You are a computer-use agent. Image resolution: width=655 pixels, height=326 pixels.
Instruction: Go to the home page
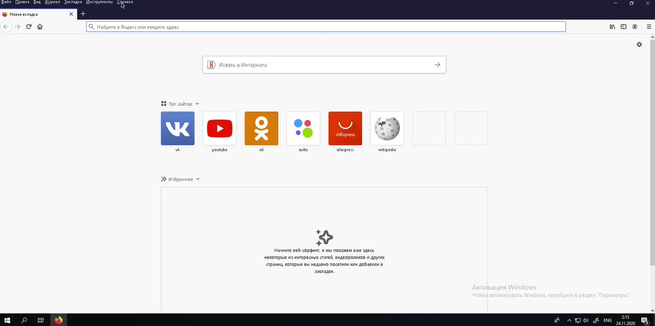[40, 26]
